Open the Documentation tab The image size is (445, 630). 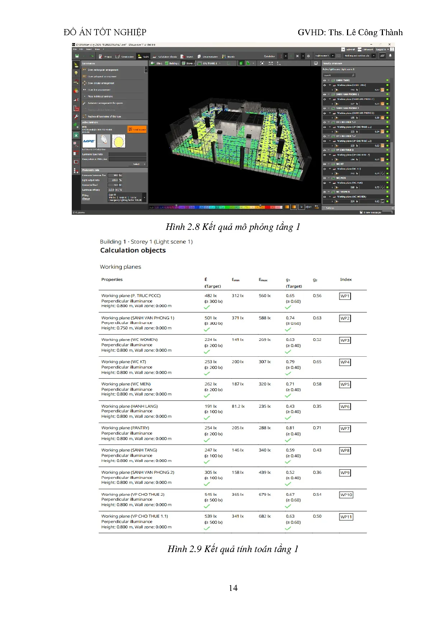[x=207, y=56]
